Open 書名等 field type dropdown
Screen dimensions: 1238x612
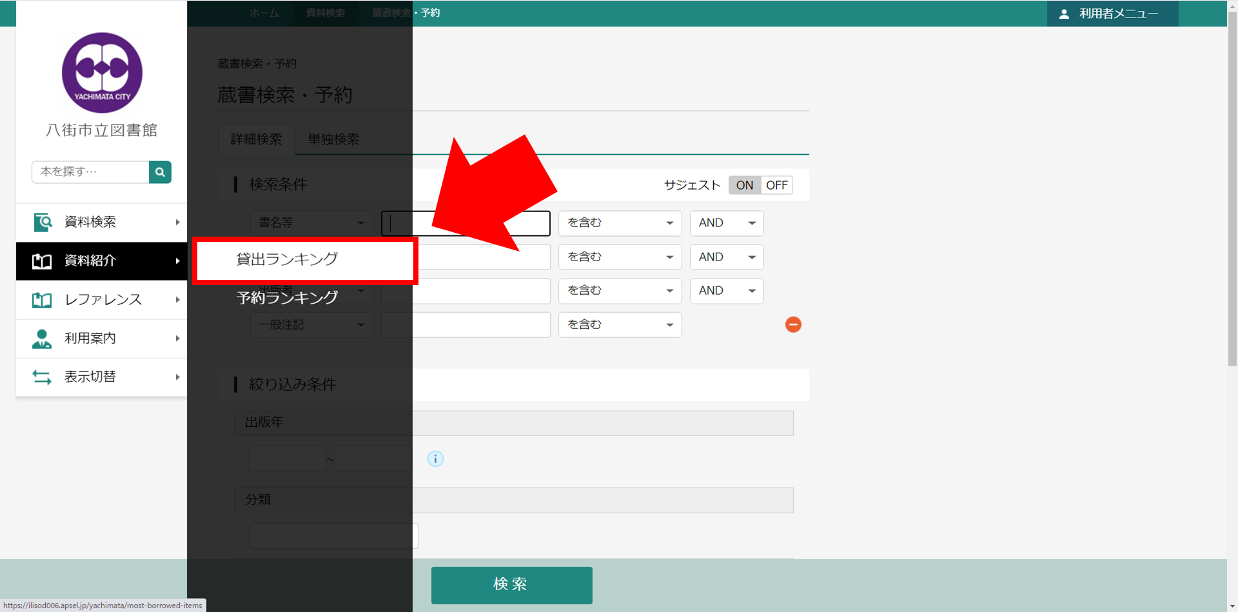click(311, 223)
